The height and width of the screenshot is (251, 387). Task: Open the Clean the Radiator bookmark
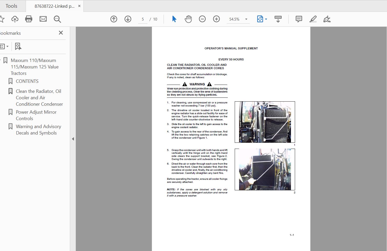pyautogui.click(x=39, y=98)
